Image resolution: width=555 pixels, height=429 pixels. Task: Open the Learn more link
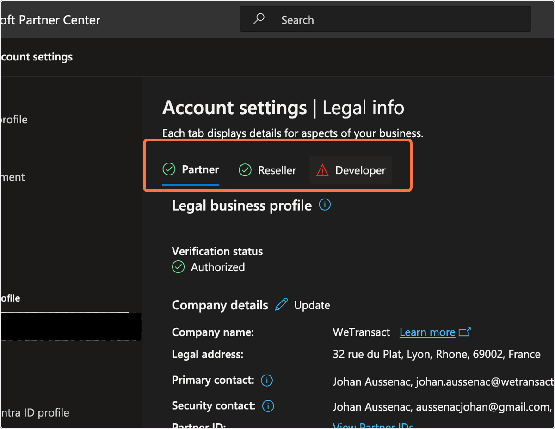click(x=427, y=332)
